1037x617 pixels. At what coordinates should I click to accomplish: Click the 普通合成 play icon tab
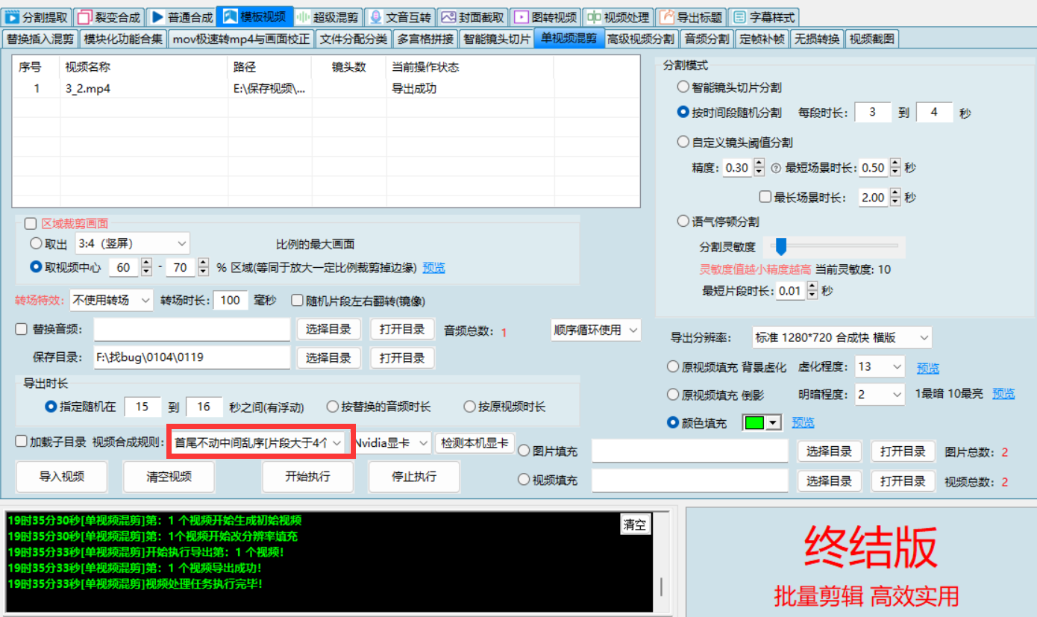point(158,17)
